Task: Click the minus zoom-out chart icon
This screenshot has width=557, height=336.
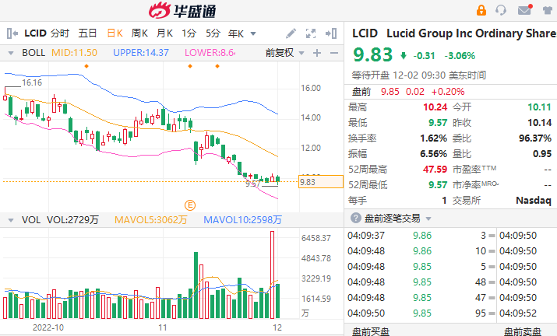Action: point(334,53)
